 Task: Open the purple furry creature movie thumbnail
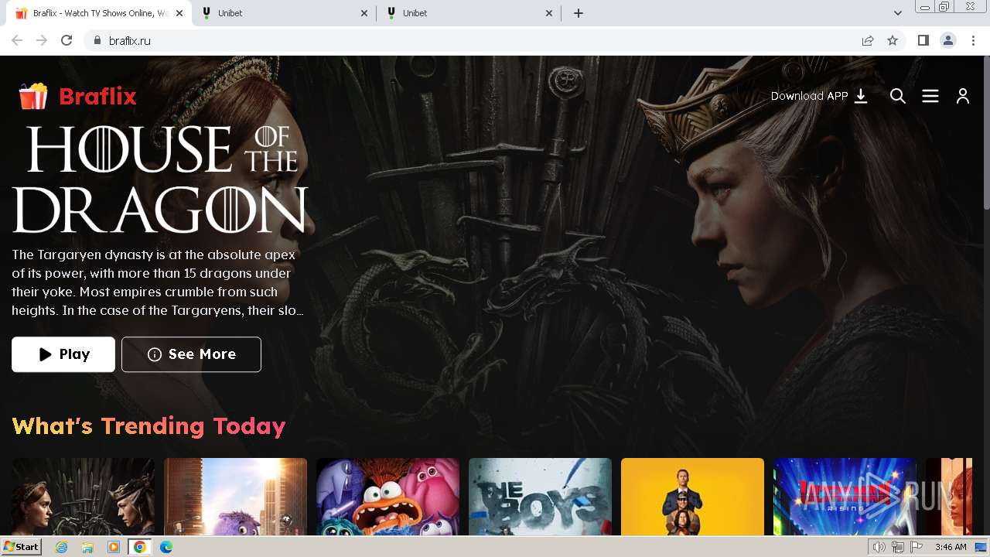235,496
